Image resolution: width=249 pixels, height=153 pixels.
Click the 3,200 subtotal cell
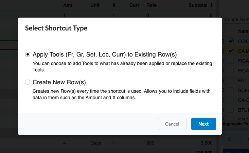tap(207, 143)
